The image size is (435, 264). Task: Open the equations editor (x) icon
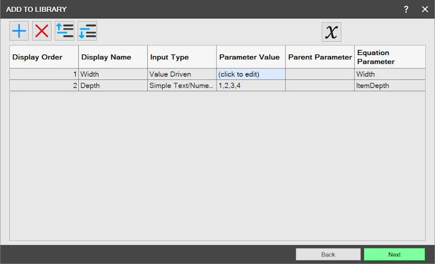[332, 32]
